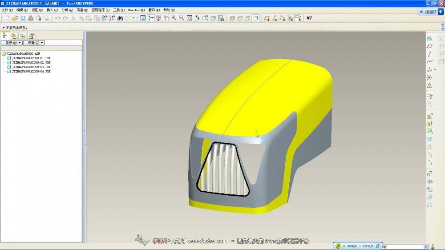Switch to Folder Browser navigator tab

coord(14,36)
